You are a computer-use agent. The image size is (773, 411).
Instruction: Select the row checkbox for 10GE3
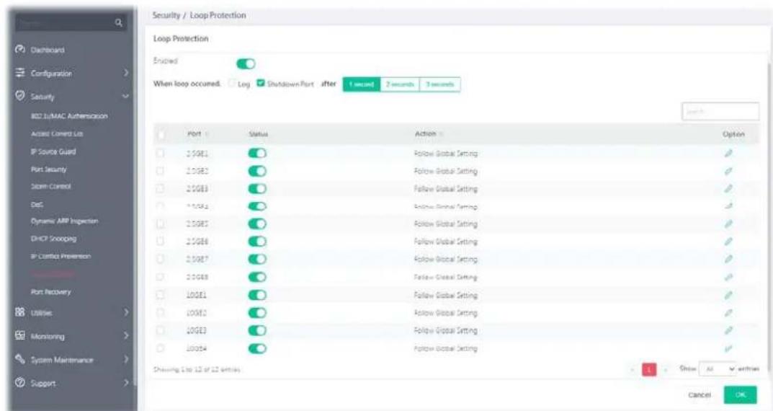point(160,330)
